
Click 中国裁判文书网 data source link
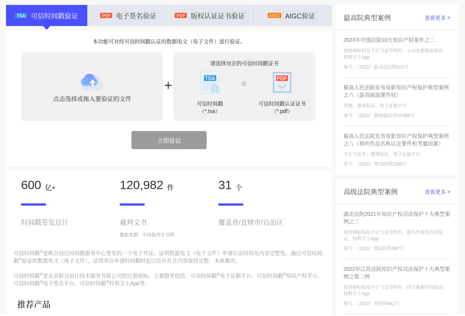158,235
